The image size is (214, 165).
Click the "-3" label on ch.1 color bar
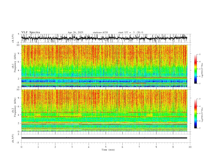(199, 54)
